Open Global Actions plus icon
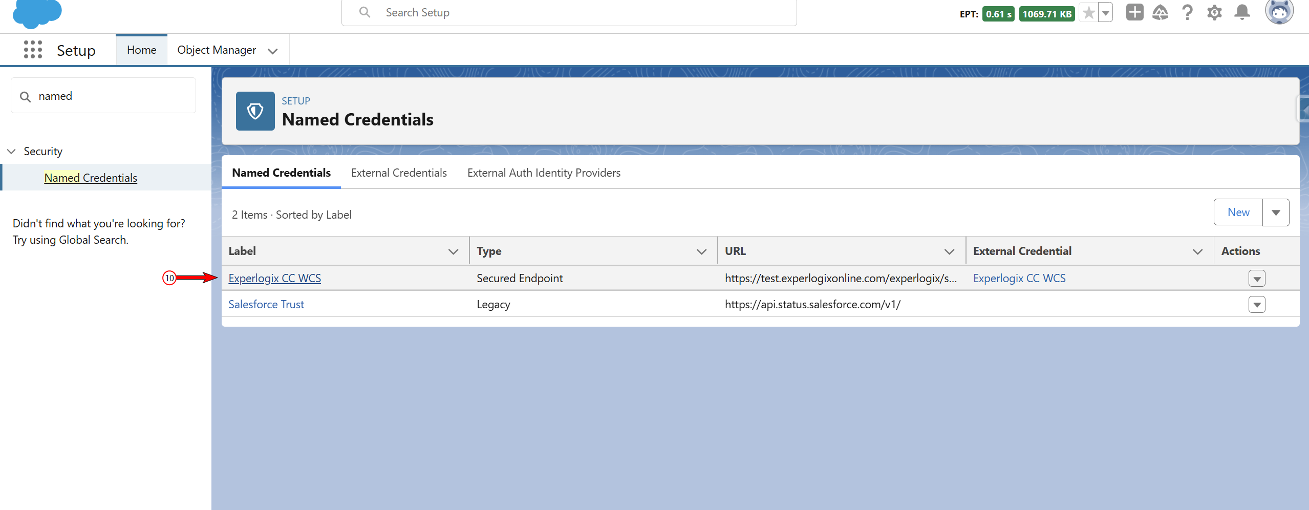 point(1134,12)
